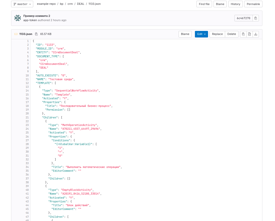Click the 1133.json file name header

[x=26, y=34]
